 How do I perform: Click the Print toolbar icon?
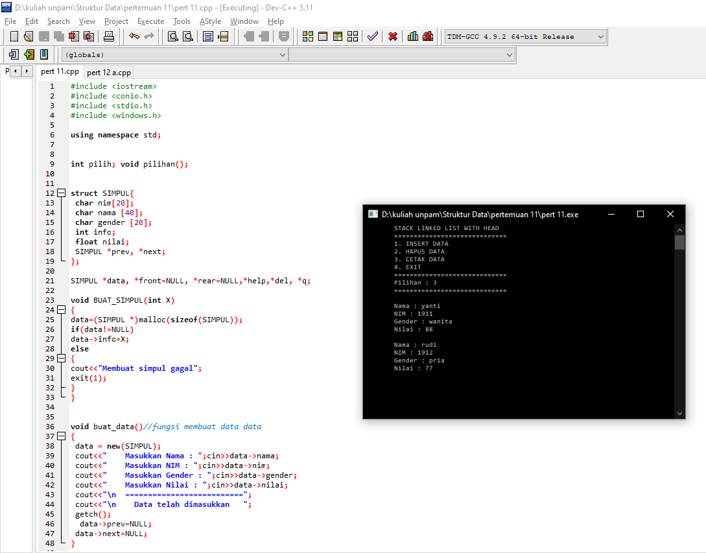[x=108, y=36]
